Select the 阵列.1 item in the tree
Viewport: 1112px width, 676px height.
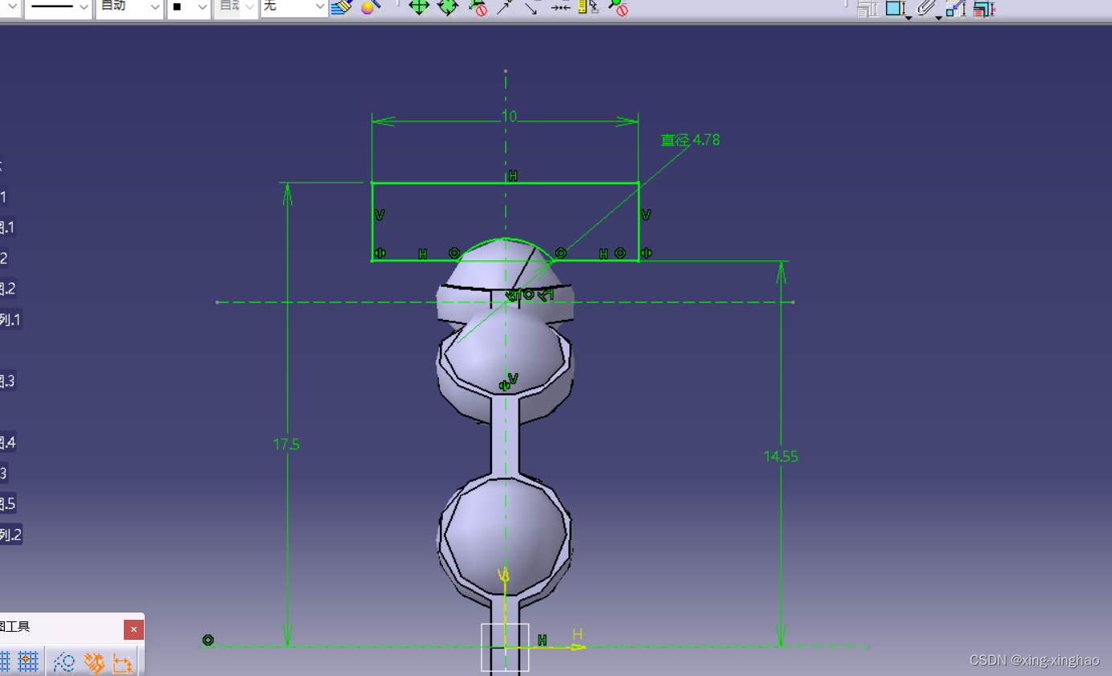[11, 318]
